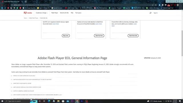
Task: Click the page vertical scrollbar thumb
Action: click(182, 43)
